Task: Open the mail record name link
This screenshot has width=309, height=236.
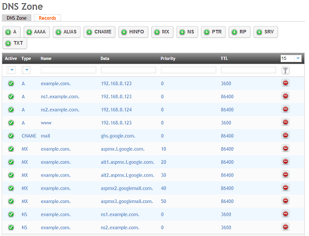Action: [45, 136]
